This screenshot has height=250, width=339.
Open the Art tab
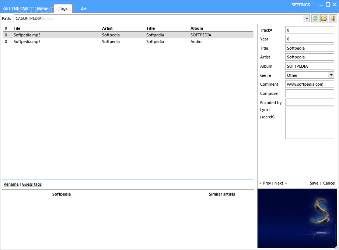click(84, 9)
